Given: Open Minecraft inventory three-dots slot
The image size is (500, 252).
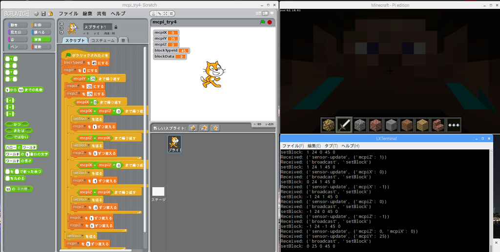Looking at the screenshot, I should [454, 125].
